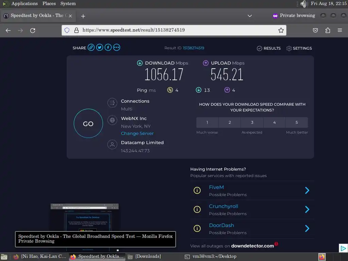The width and height of the screenshot is (348, 261).
Task: Click the FiveM info warning icon
Action: point(197,190)
